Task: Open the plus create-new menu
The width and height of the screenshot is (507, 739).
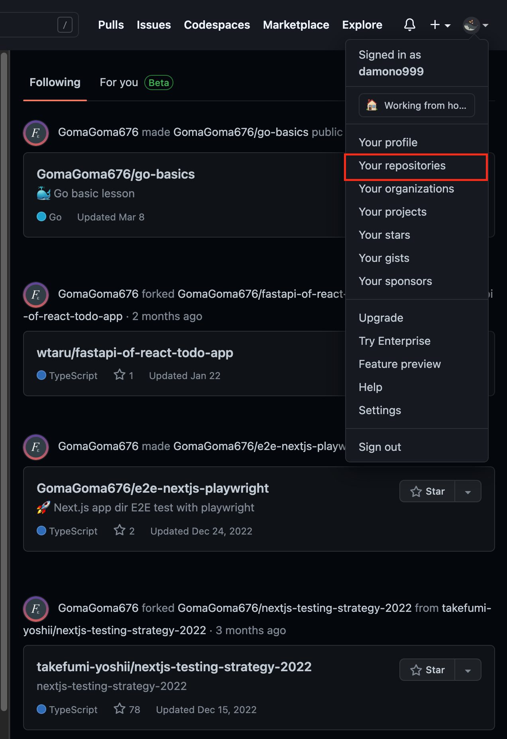Action: pos(440,25)
